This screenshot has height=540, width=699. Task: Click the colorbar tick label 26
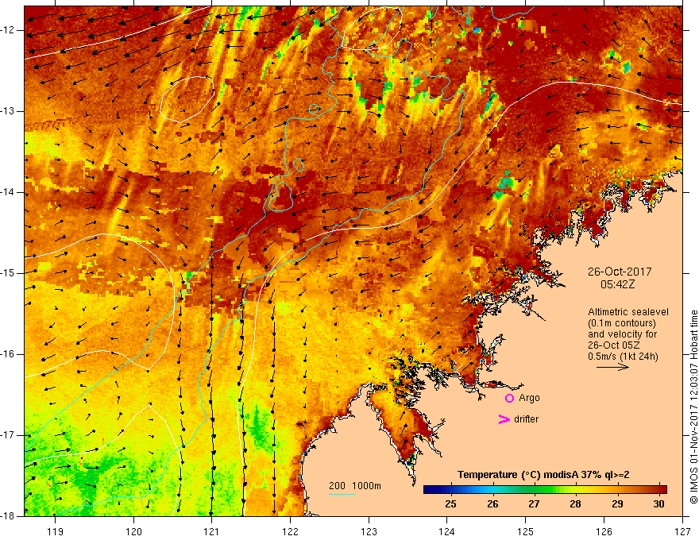pos(492,504)
